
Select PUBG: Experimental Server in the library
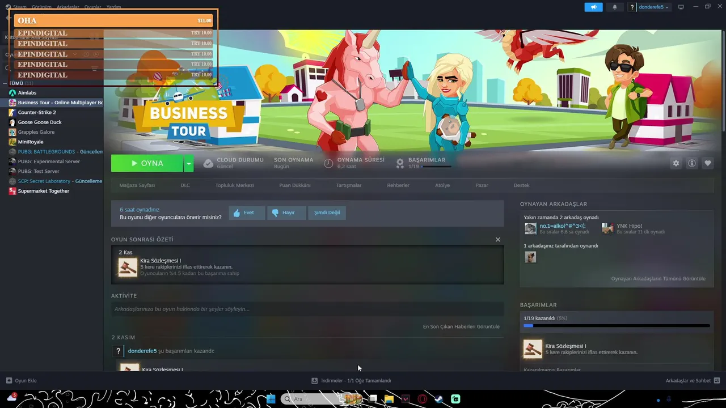(x=49, y=161)
